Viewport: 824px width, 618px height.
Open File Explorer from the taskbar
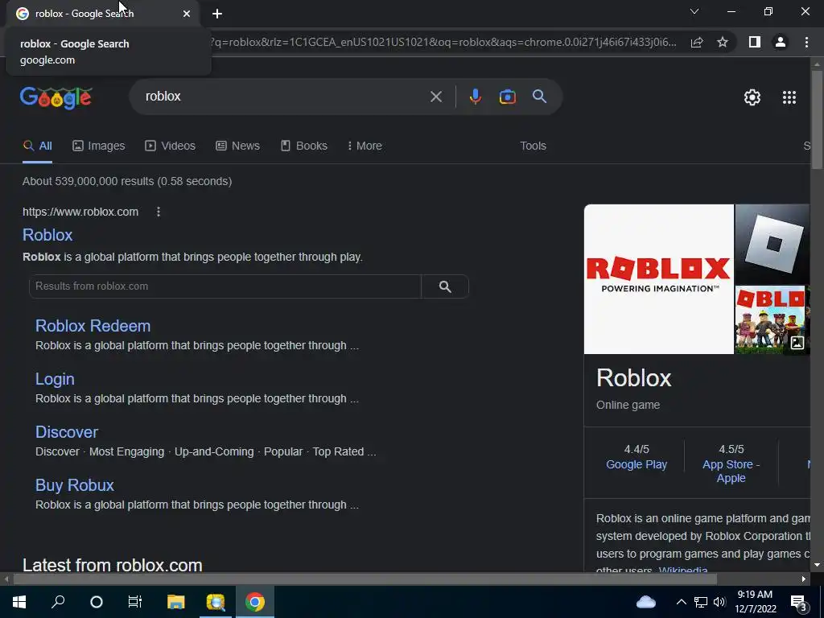(x=175, y=602)
